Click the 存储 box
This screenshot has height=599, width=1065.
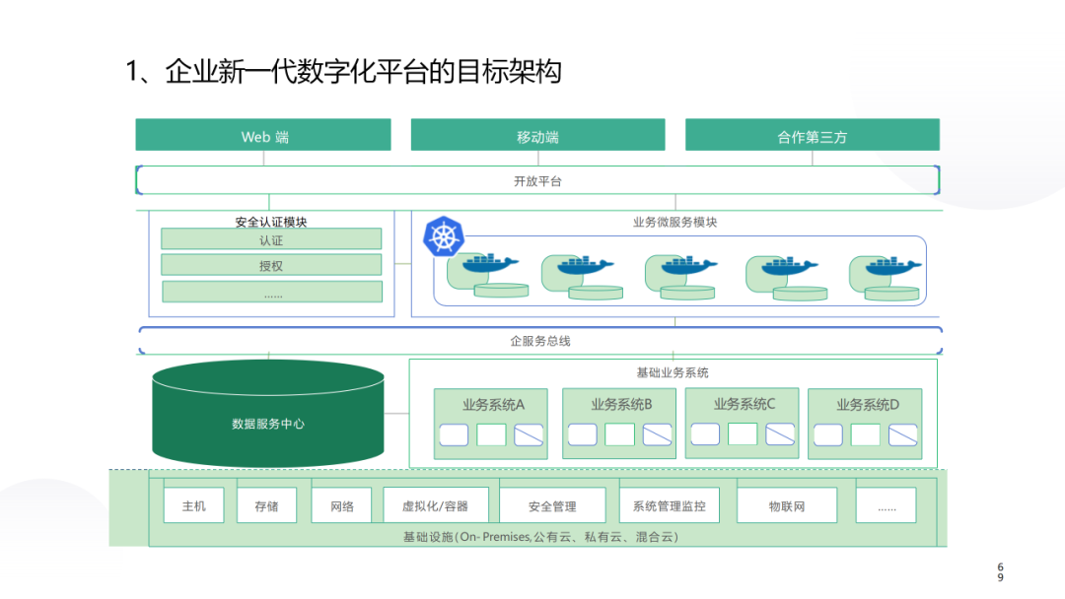coord(266,505)
